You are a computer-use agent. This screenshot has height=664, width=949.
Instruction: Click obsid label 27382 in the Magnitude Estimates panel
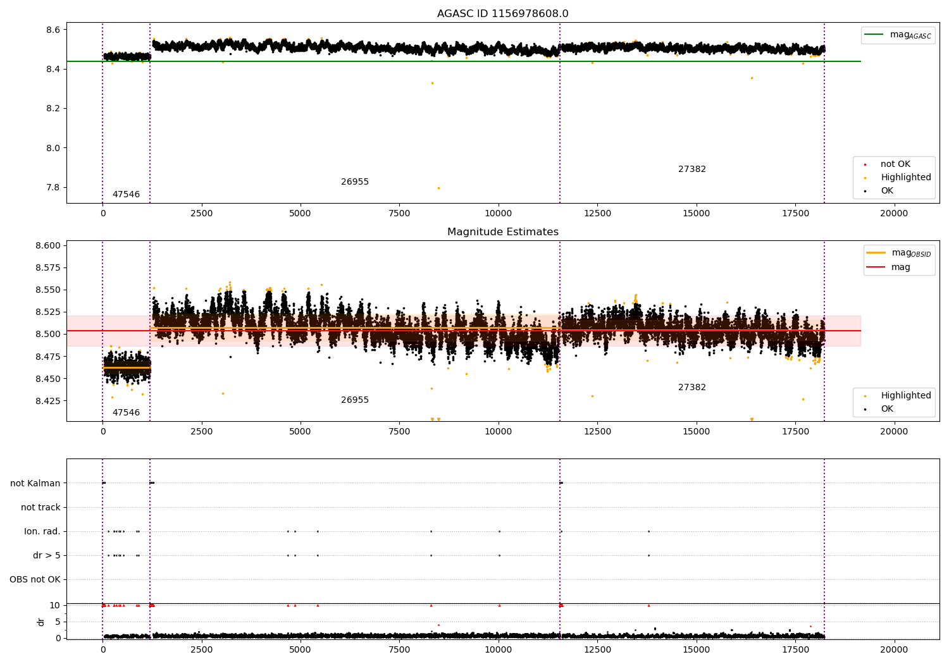692,388
